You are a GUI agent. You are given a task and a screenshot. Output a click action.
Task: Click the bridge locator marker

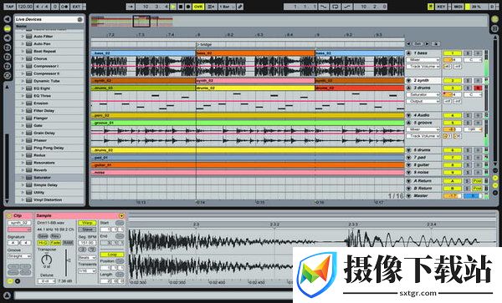pos(204,44)
